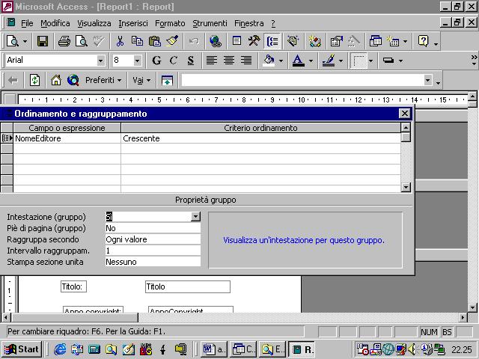Open border width dropdown arrow
479x359 pixels.
tap(370, 61)
